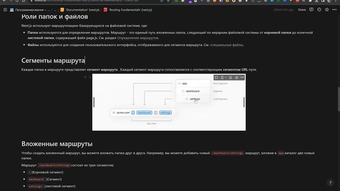Image resolution: width=340 pixels, height=191 pixels.
Task: Open page comments icon in top bar
Action: click(311, 10)
